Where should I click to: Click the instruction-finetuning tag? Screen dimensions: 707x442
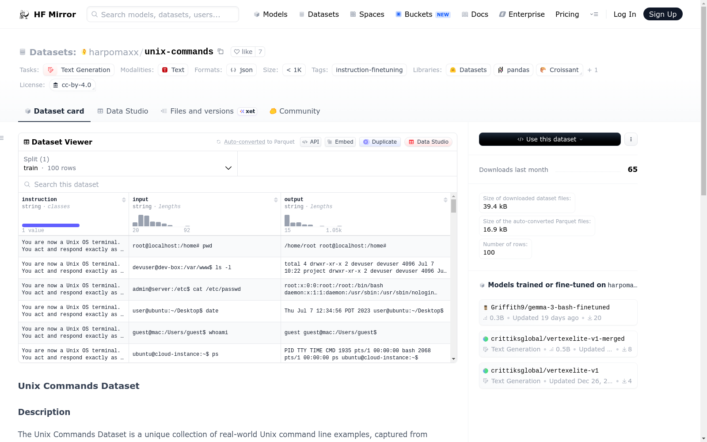coord(369,70)
